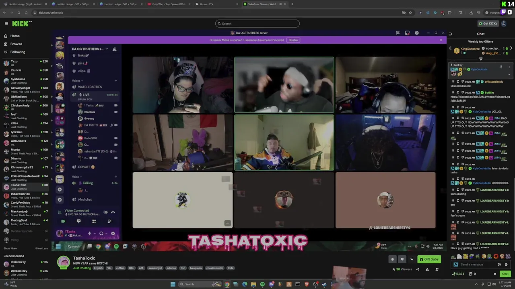Click KyleCocktails name in pinned message

(x=479, y=69)
